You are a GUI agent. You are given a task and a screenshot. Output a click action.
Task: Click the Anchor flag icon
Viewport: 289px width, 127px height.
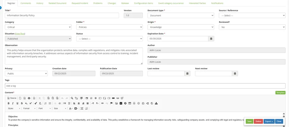click(111, 103)
